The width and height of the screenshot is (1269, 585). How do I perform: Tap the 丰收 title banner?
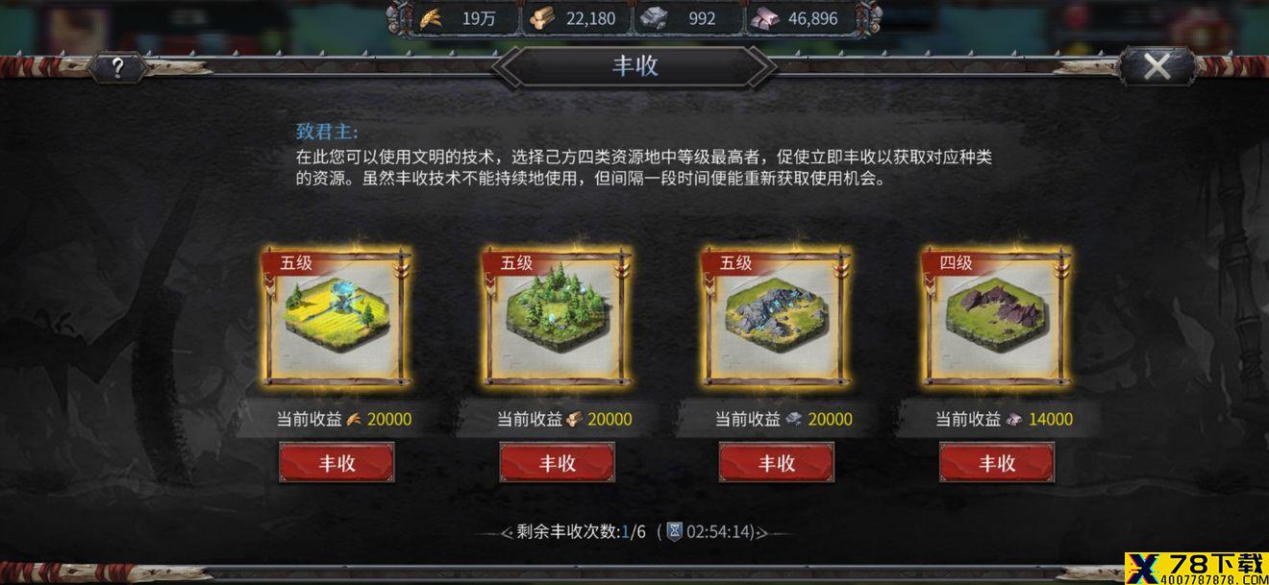[x=635, y=66]
